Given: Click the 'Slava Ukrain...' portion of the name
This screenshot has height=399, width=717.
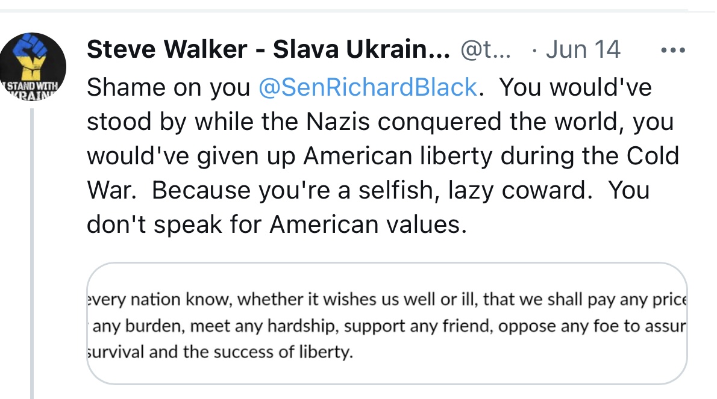Looking at the screenshot, I should (x=362, y=49).
